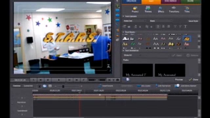Collapse the Text Options section
The image size is (210, 118).
coord(123,16)
